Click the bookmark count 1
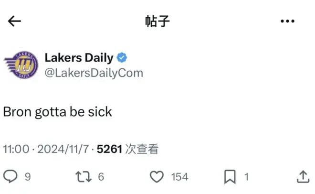The height and width of the screenshot is (194, 315). tap(246, 177)
